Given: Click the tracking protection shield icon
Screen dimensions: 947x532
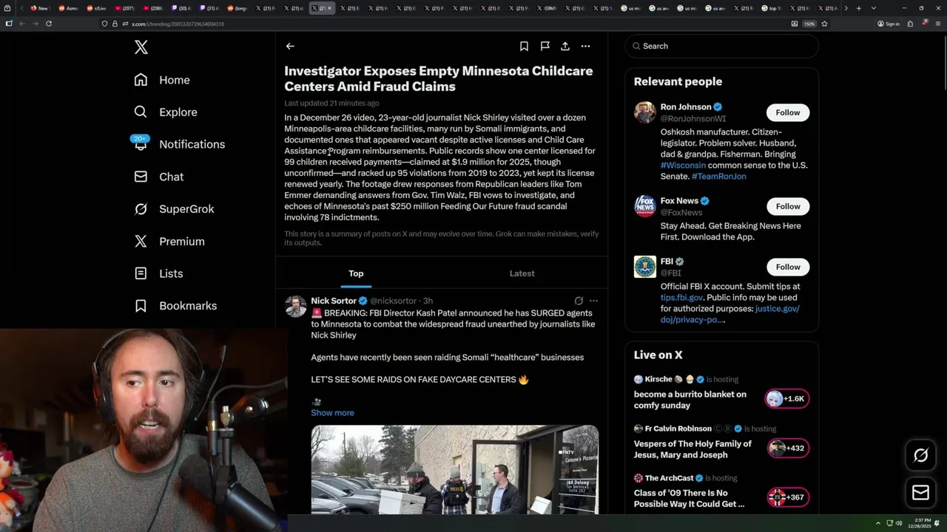Looking at the screenshot, I should (104, 24).
